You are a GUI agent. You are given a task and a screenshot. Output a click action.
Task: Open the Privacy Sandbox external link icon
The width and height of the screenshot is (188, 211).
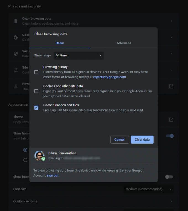tap(171, 86)
